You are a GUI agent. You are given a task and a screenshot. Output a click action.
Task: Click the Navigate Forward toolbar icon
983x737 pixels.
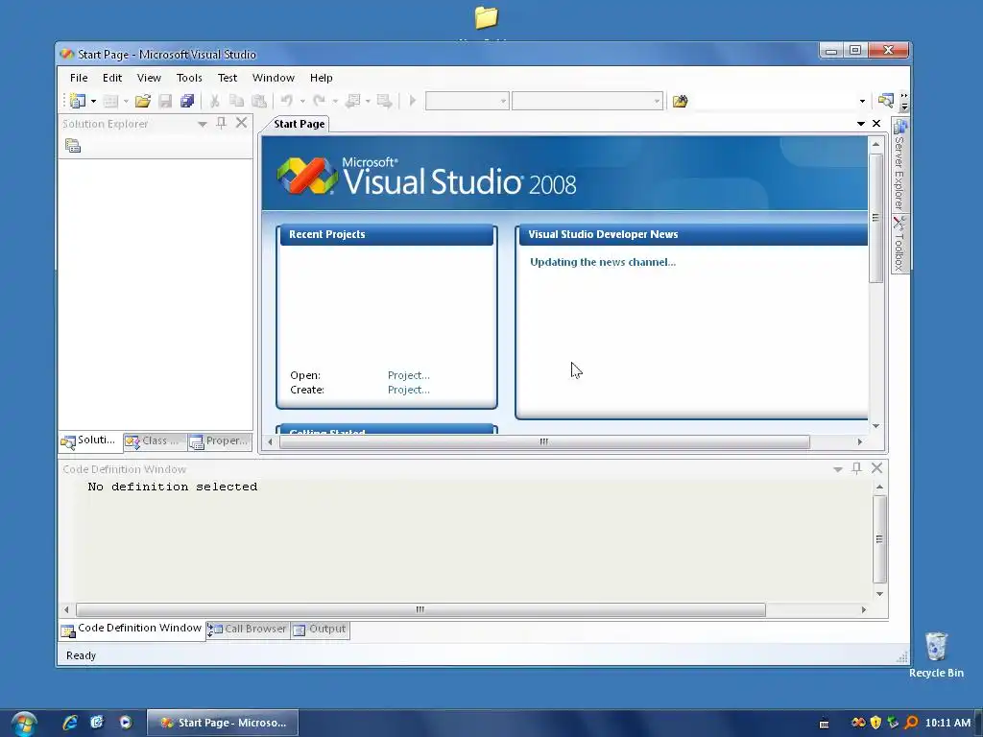pyautogui.click(x=384, y=100)
